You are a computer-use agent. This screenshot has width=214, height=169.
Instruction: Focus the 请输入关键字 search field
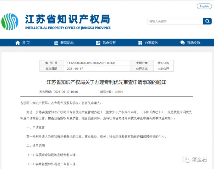point(175,21)
